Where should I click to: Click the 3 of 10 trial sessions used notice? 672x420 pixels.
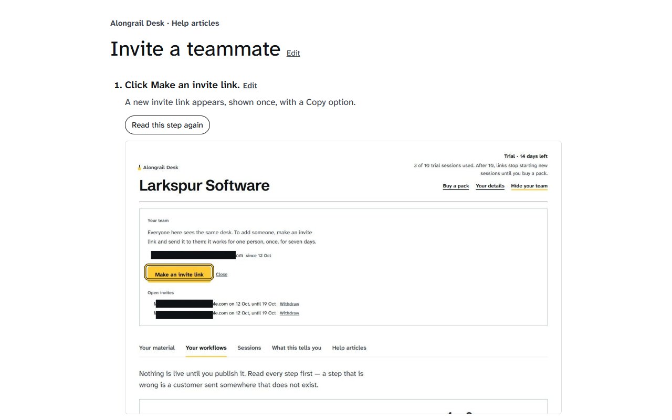pos(480,169)
